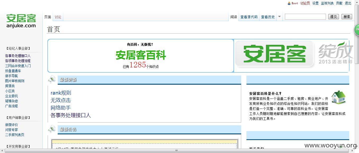The image size is (359, 153).
Task: Open sidebar link 新手导航
Action: click(11, 76)
